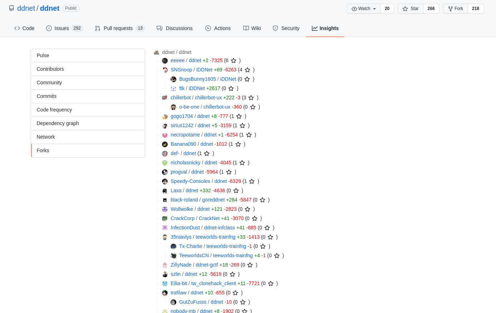
Task: Click the star icon on the black-roland/goreddnet row
Action: pos(262,200)
